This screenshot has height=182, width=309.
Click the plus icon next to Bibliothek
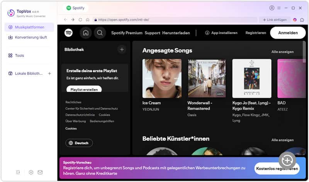point(122,50)
